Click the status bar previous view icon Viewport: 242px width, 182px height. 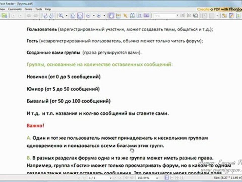(x=127, y=178)
